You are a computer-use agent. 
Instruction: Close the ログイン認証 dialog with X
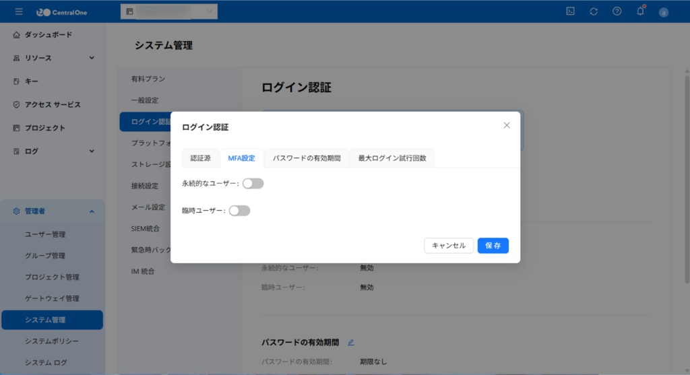point(507,125)
